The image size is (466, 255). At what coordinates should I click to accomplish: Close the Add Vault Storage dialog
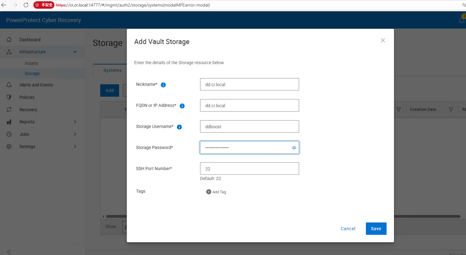383,40
